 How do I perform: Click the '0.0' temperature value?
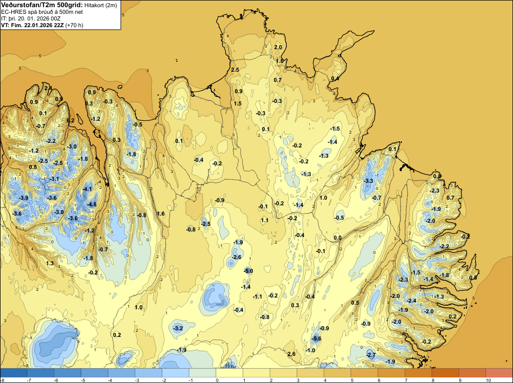coord(338,238)
